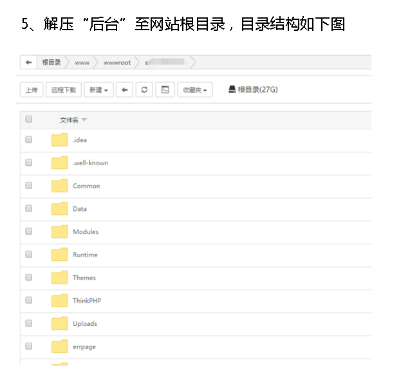Open the .well-known folder name
This screenshot has width=410, height=378.
pos(91,163)
